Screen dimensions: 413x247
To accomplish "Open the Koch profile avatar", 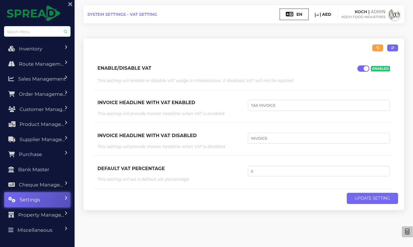I will (394, 14).
